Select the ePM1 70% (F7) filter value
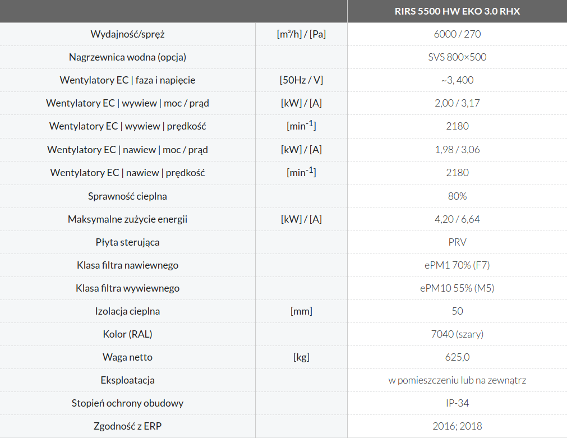 [457, 265]
